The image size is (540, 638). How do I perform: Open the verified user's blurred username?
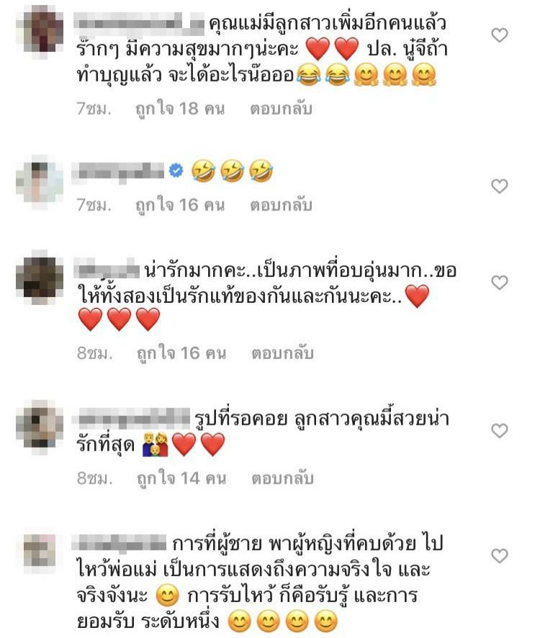118,172
